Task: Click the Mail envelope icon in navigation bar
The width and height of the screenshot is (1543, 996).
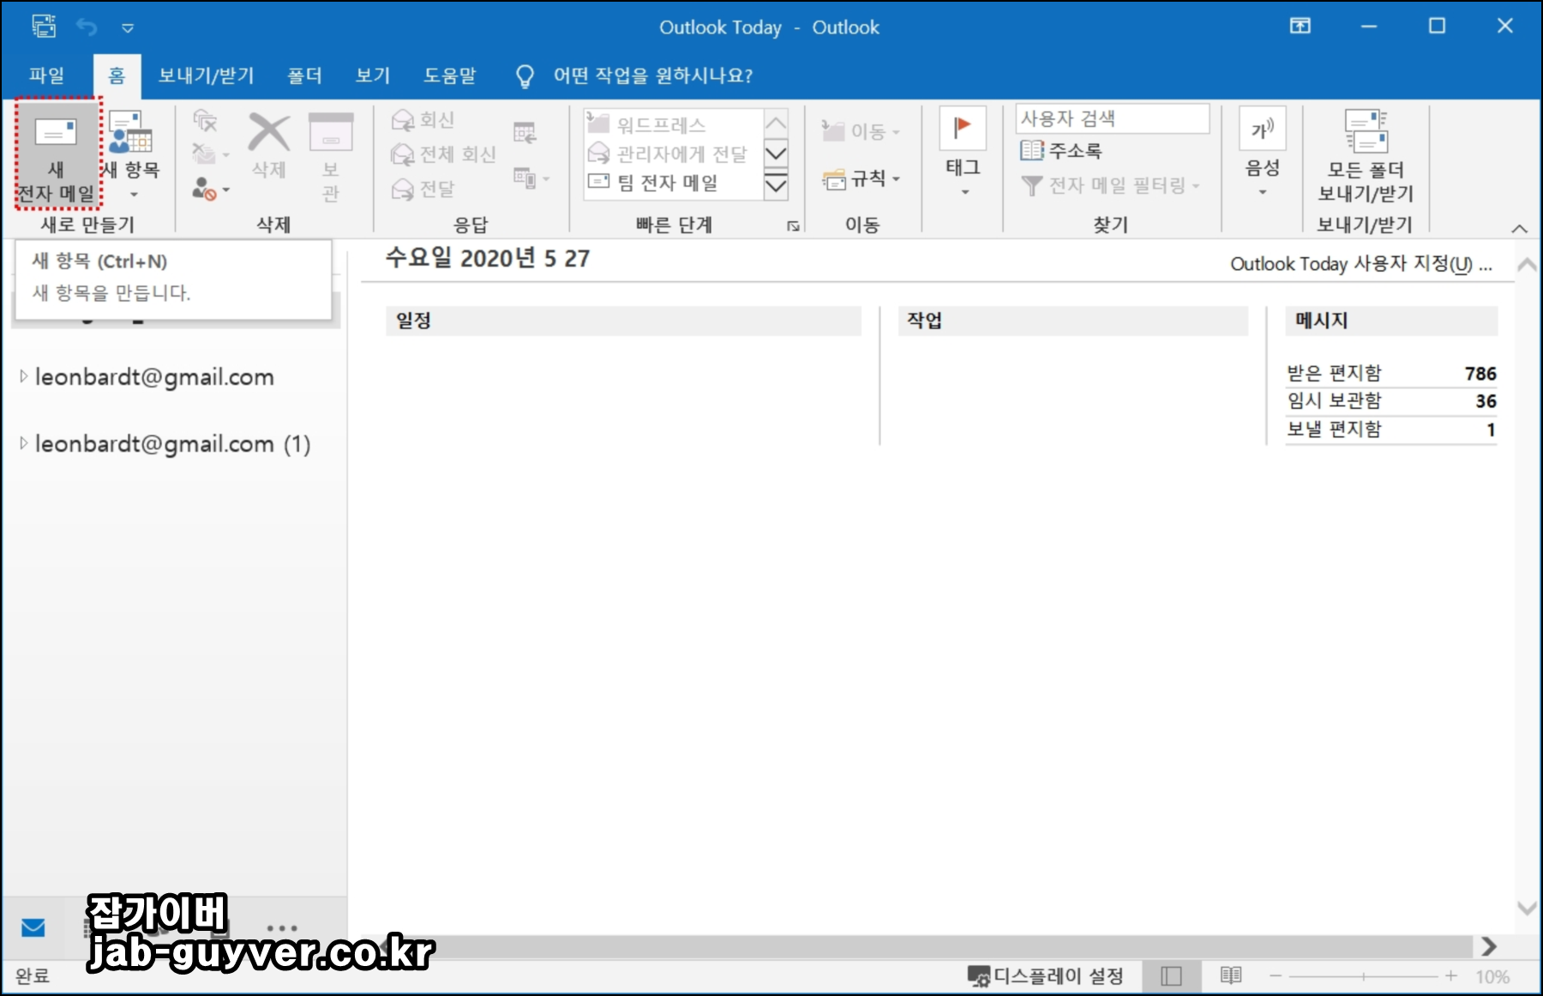Action: 33,927
